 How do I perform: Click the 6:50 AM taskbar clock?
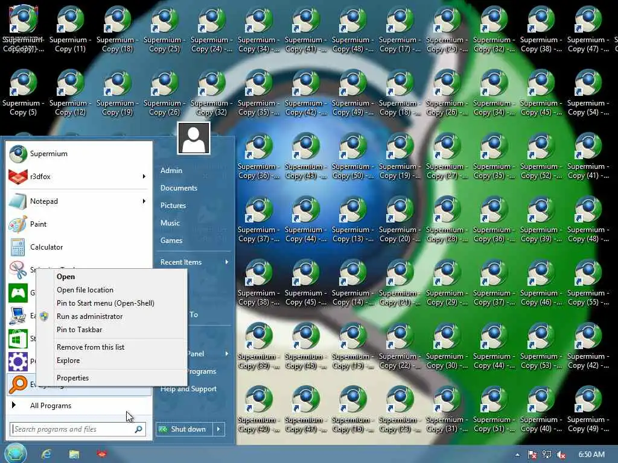(x=591, y=455)
